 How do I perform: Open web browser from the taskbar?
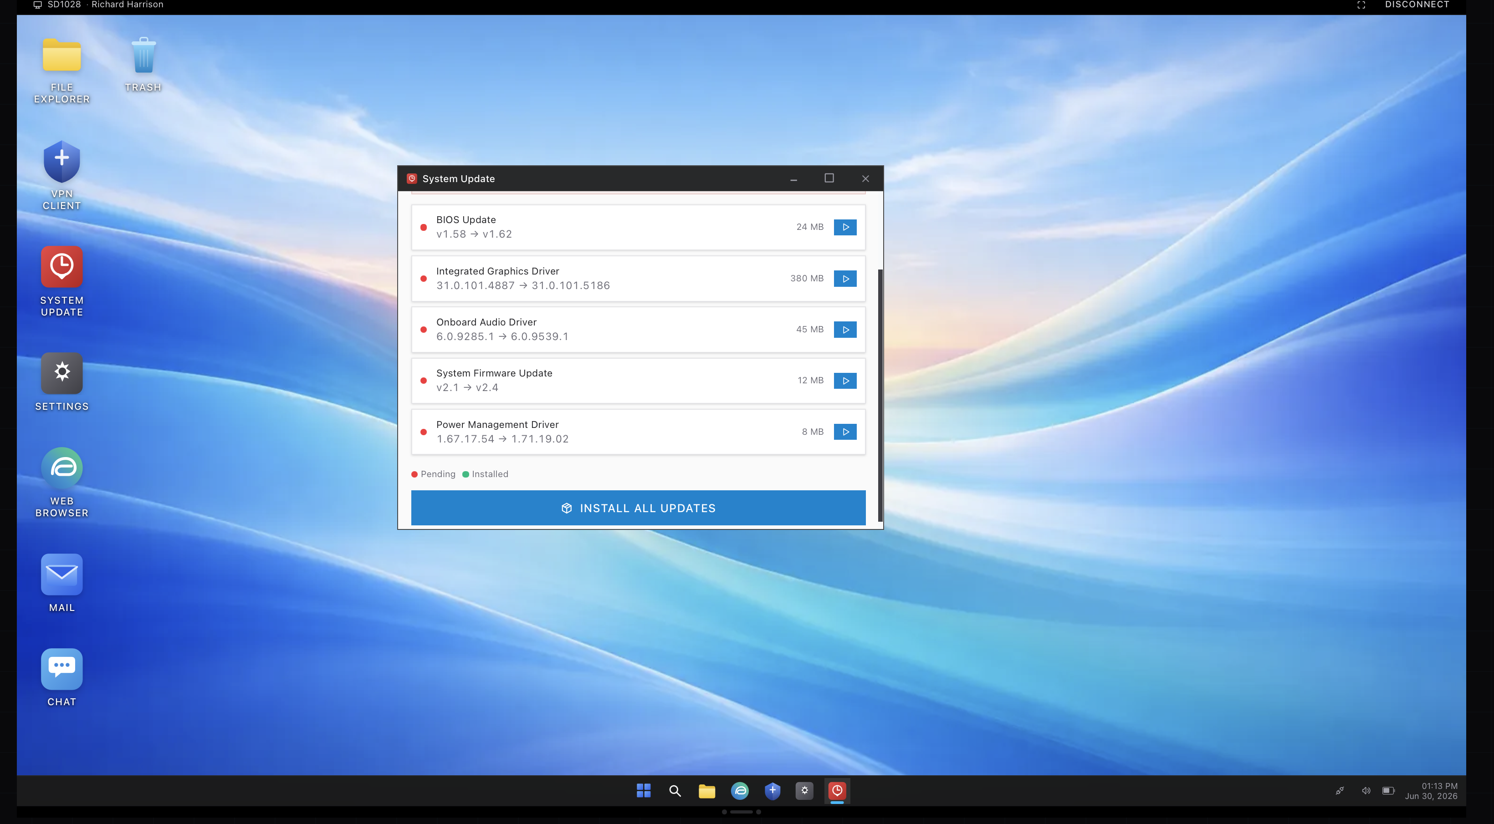click(x=739, y=791)
